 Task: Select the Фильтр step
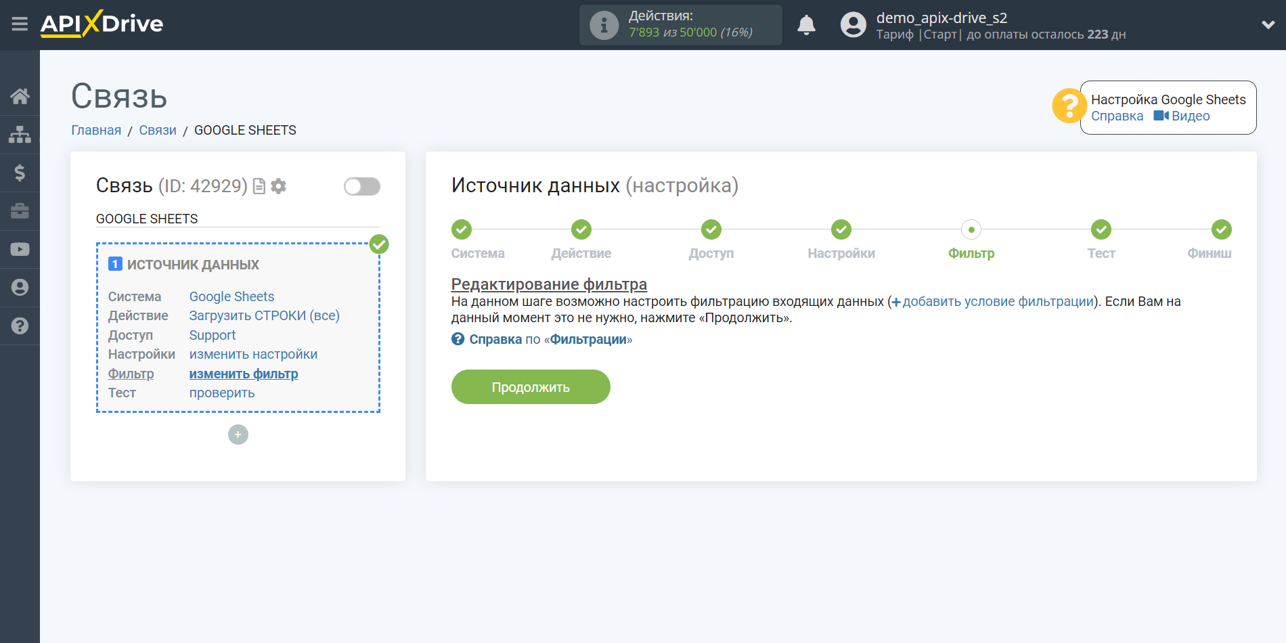coord(971,229)
